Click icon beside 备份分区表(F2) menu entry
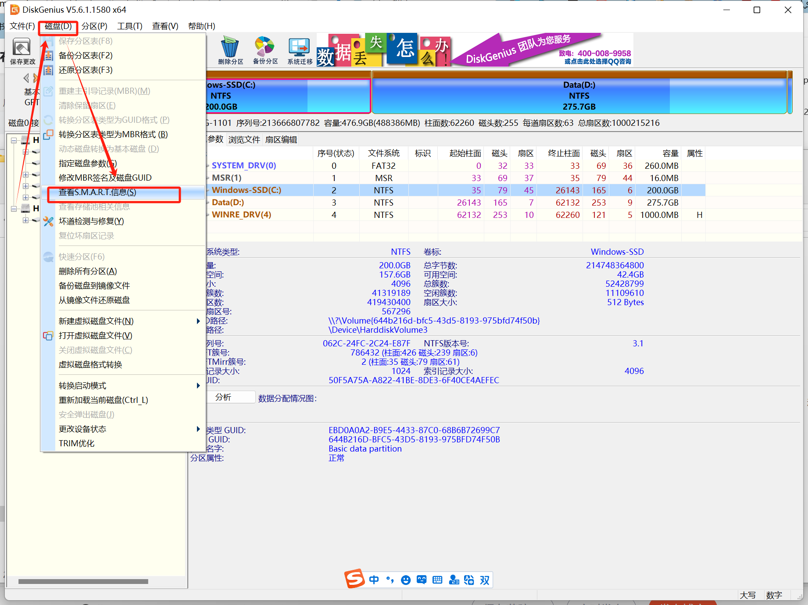808x605 pixels. [x=48, y=56]
